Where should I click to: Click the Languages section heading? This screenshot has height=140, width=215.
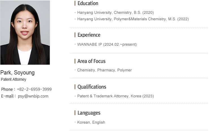click(x=89, y=113)
